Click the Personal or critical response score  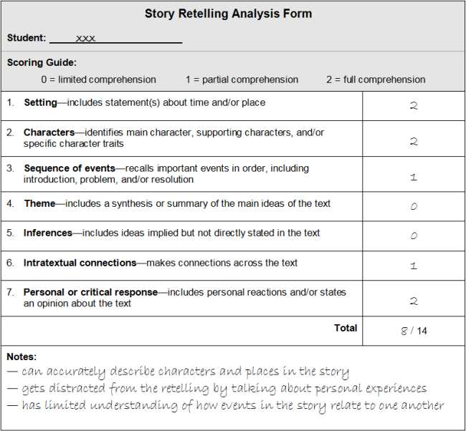(414, 301)
